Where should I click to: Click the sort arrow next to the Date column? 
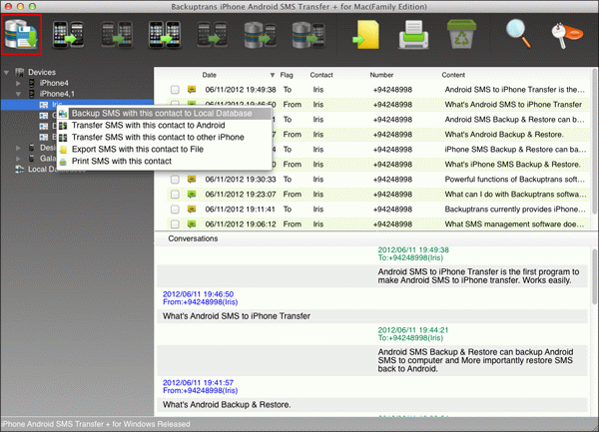[x=272, y=75]
